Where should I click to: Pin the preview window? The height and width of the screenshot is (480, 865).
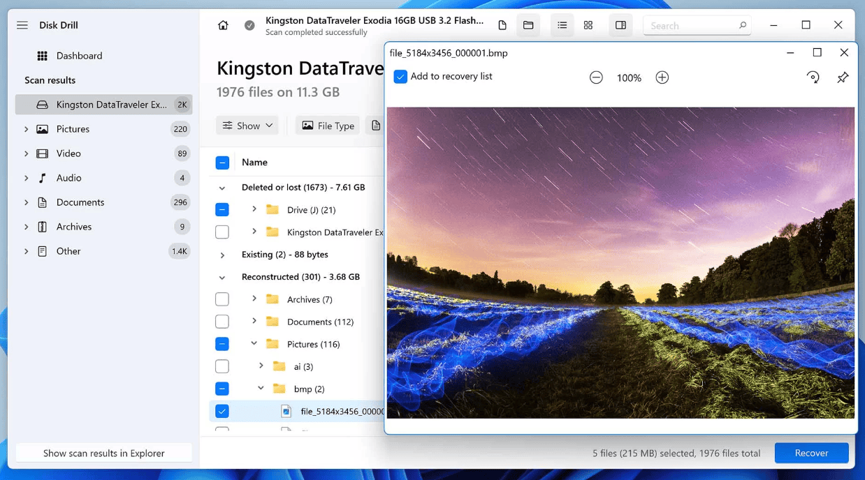click(843, 77)
